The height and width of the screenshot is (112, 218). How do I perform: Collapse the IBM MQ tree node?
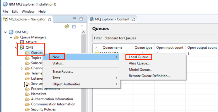point(5,32)
